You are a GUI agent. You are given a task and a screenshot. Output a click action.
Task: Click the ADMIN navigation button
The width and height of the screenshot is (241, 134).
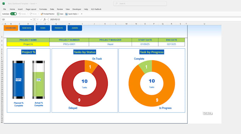75,28
